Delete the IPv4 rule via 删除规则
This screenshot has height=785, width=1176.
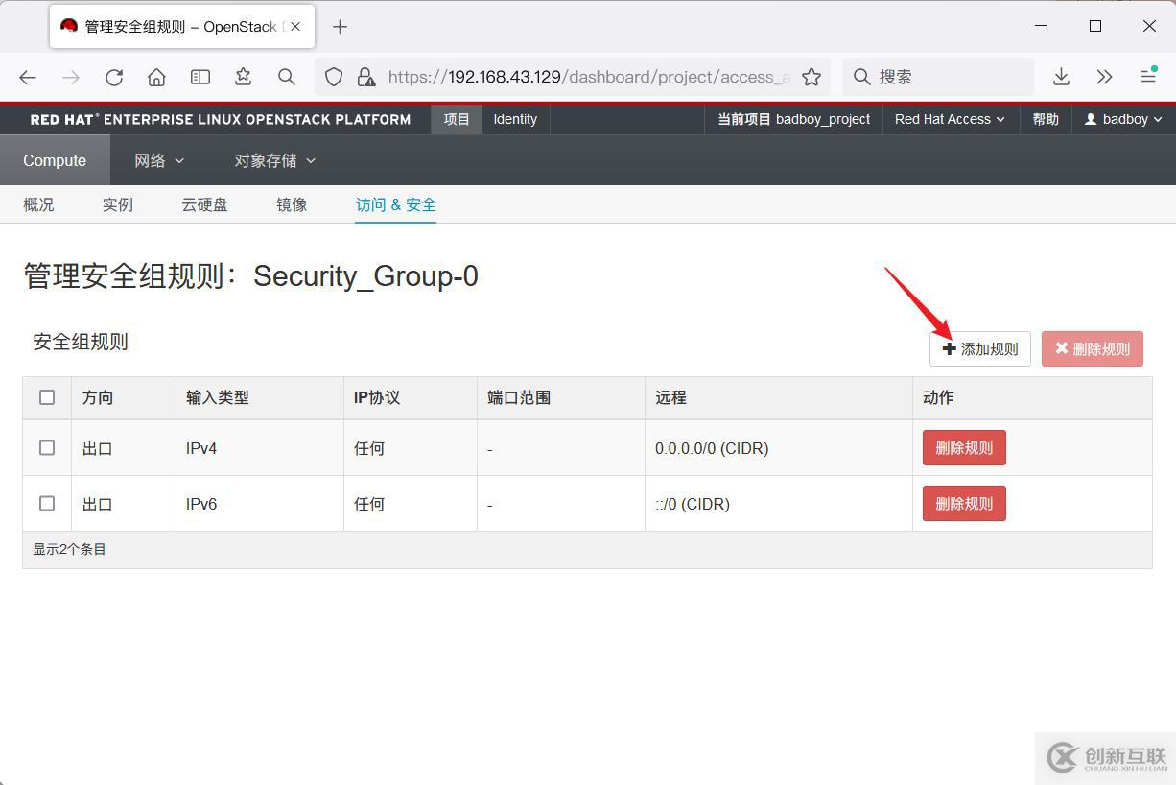[x=964, y=447]
